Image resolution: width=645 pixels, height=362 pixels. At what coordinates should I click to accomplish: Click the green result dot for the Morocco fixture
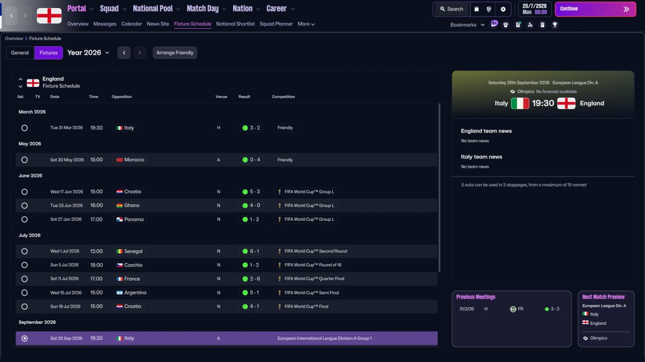click(245, 160)
